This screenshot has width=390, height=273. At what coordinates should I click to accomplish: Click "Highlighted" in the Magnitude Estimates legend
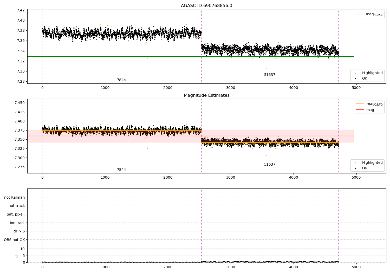(x=372, y=163)
